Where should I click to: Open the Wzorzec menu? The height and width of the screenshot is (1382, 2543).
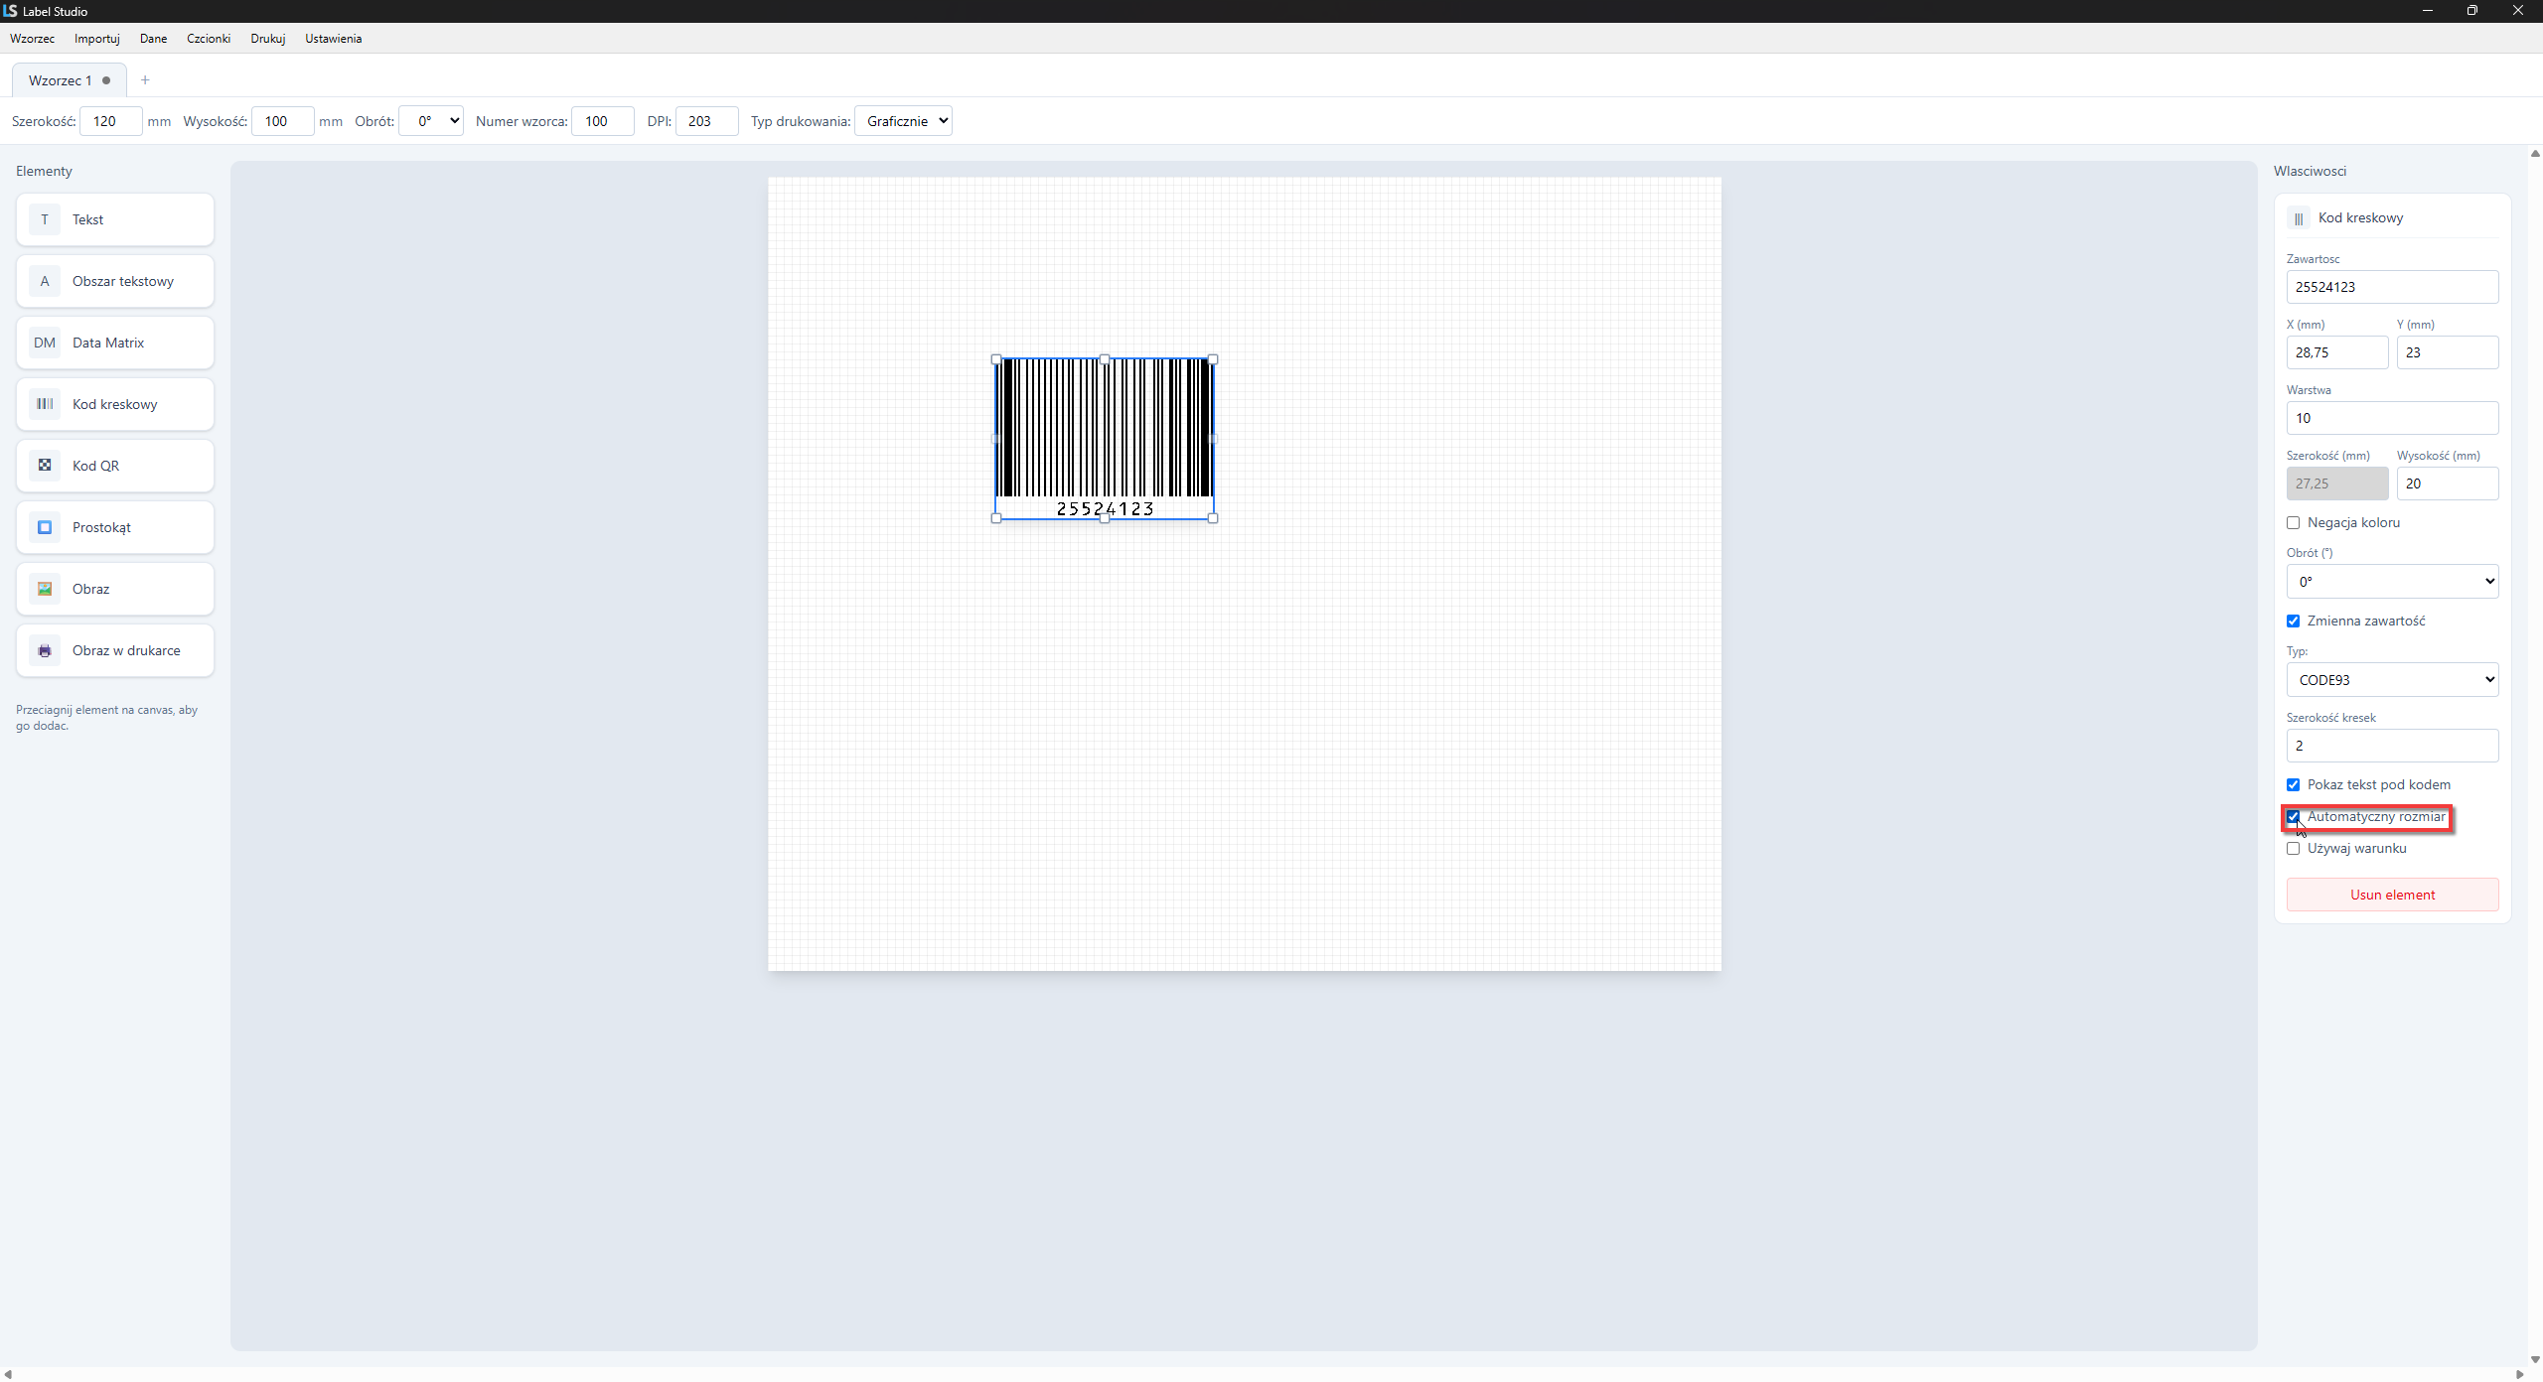[x=32, y=39]
